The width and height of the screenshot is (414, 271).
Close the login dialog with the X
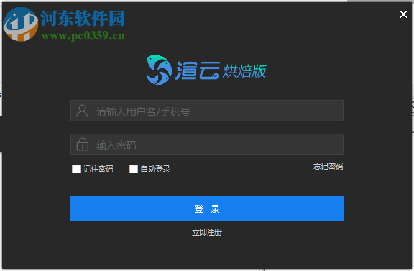pyautogui.click(x=403, y=14)
